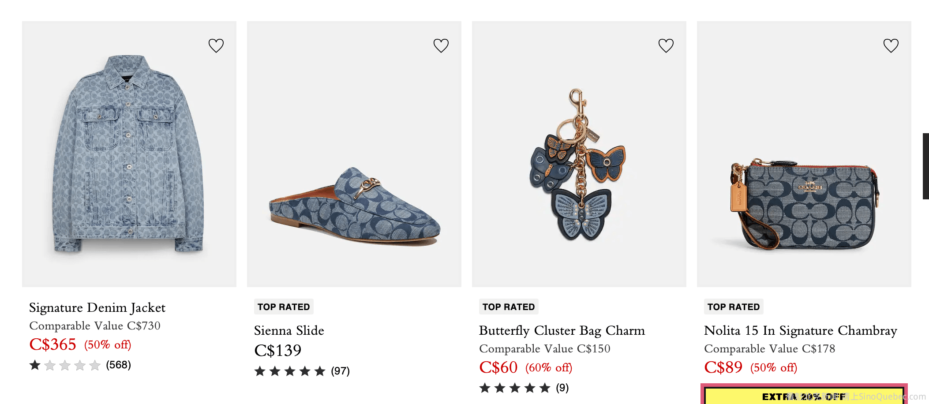The width and height of the screenshot is (929, 404).
Task: View the 568 reviews for denim jacket
Action: tap(118, 365)
